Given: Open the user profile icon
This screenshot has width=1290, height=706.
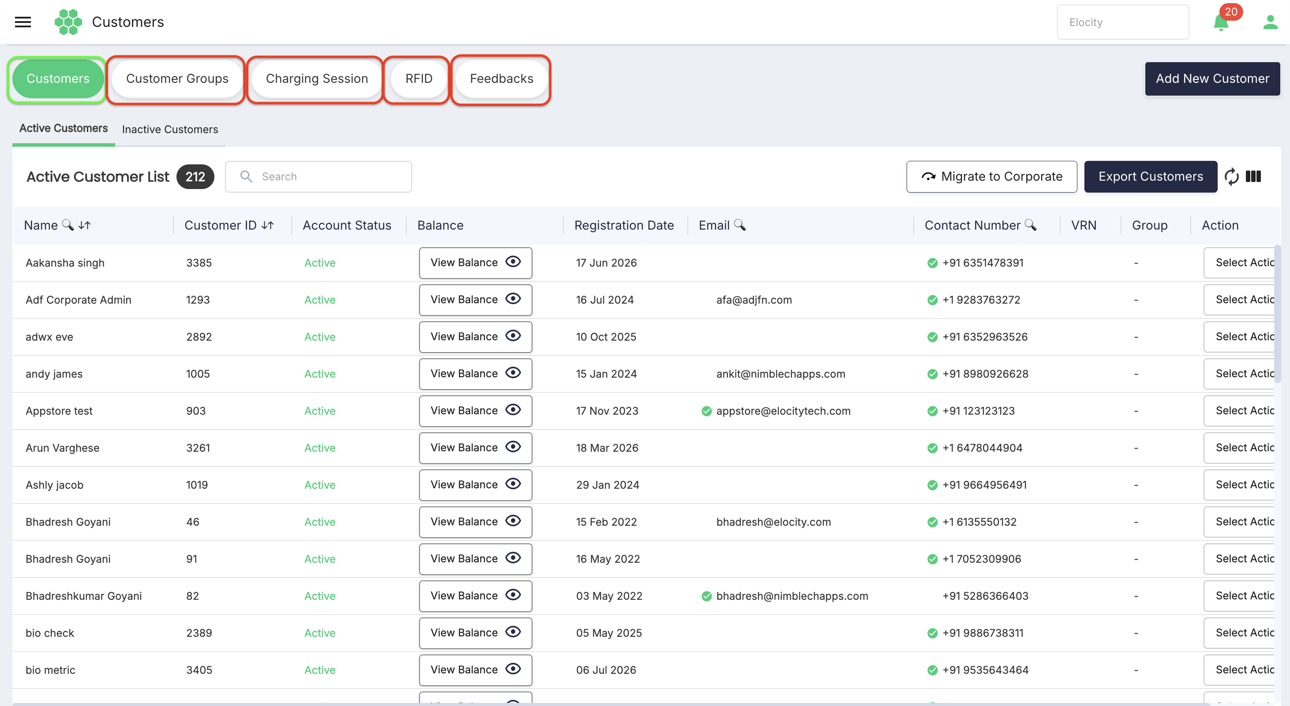Looking at the screenshot, I should [x=1270, y=22].
